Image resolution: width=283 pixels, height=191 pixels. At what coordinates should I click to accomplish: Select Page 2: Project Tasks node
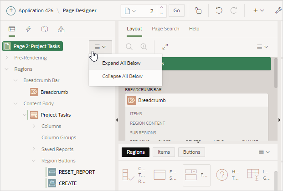point(32,46)
